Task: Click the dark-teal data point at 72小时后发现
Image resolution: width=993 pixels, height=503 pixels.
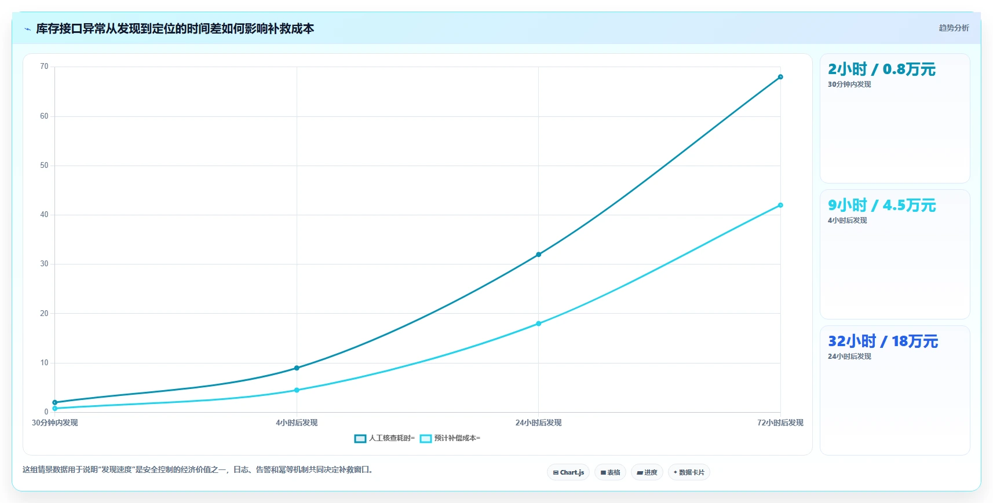Action: coord(780,77)
